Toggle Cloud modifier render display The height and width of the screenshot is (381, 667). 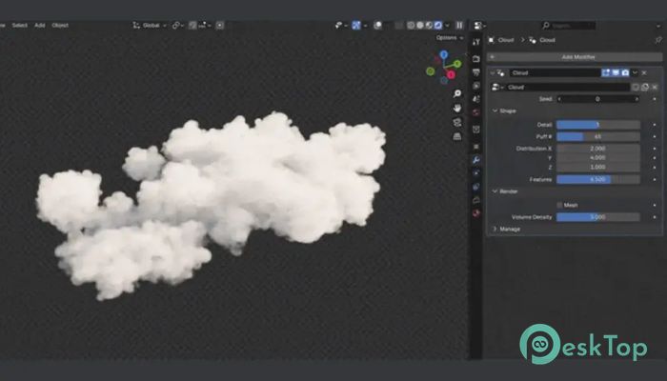(x=625, y=72)
